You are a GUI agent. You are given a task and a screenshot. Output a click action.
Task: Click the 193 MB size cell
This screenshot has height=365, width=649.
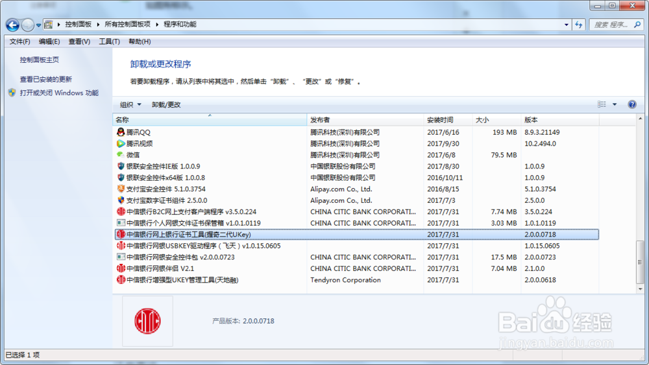(x=504, y=132)
